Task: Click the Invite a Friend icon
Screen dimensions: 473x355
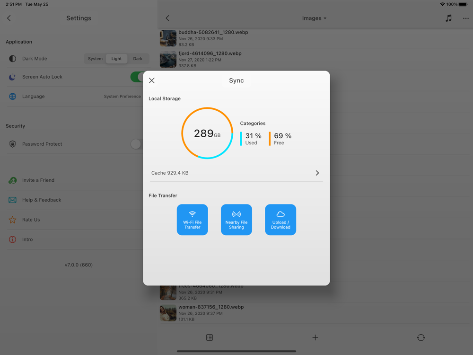Action: pos(12,180)
